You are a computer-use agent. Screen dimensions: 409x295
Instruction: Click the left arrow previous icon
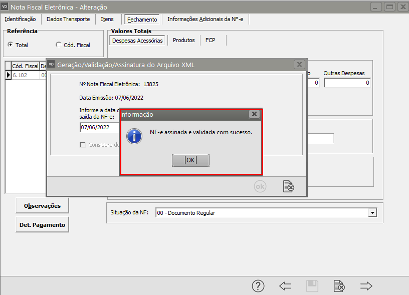[285, 286]
